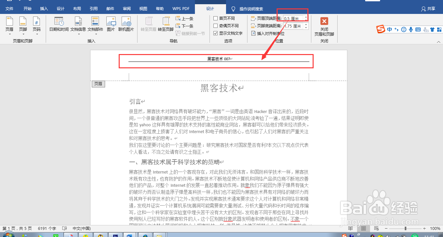Insert 联机图片 online picture
Image resolution: width=443 pixels, height=237 pixels.
pos(126,25)
